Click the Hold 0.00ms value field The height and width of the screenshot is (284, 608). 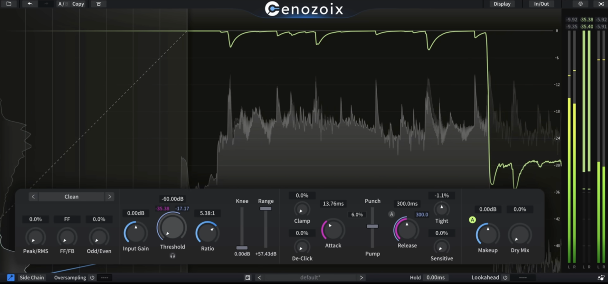pos(436,278)
